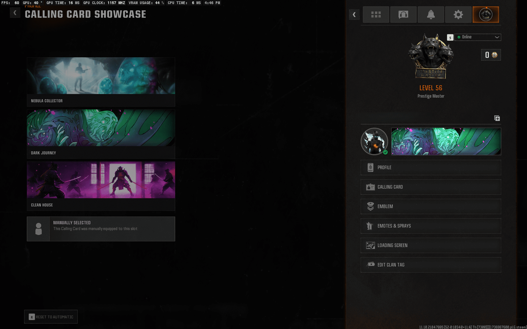Collapse the right panel with the back chevron
Image resolution: width=527 pixels, height=329 pixels.
point(354,15)
